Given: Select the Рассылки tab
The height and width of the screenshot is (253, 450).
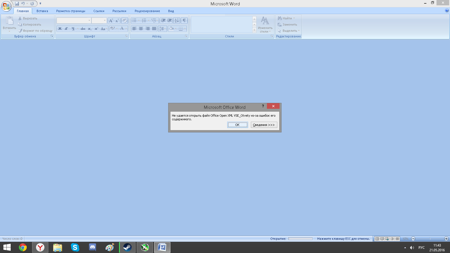Looking at the screenshot, I should coord(119,11).
